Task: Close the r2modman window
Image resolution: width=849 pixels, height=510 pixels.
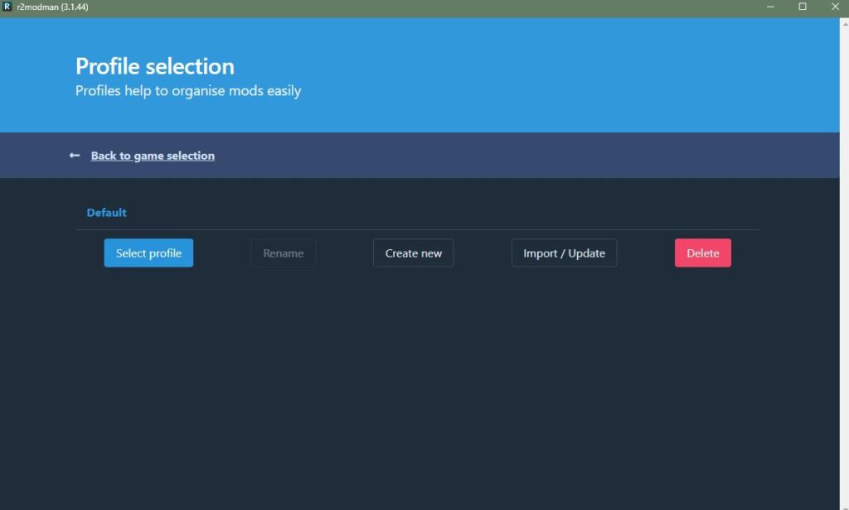Action: (833, 7)
